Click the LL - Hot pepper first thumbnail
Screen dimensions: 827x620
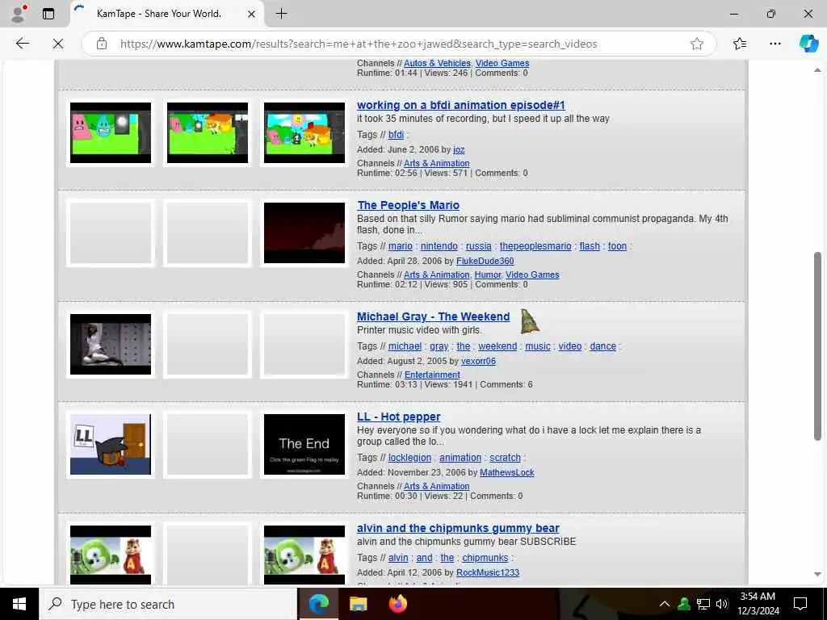[111, 445]
